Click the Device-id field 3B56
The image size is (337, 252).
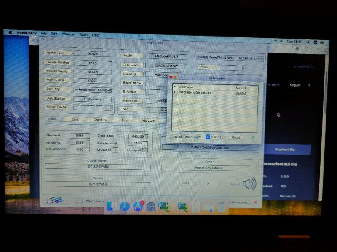click(80, 135)
